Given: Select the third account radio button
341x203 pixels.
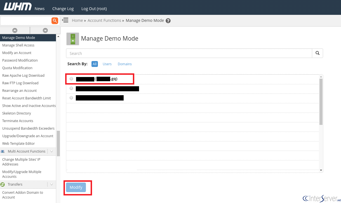Looking at the screenshot, I should click(x=71, y=98).
